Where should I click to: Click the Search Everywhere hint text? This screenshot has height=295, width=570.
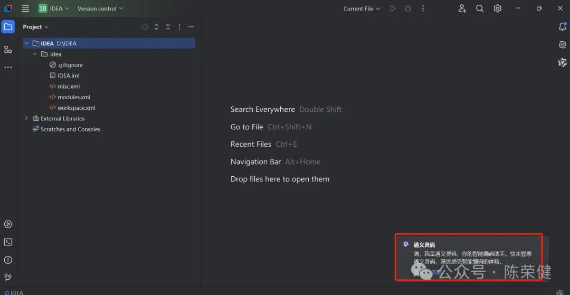262,109
